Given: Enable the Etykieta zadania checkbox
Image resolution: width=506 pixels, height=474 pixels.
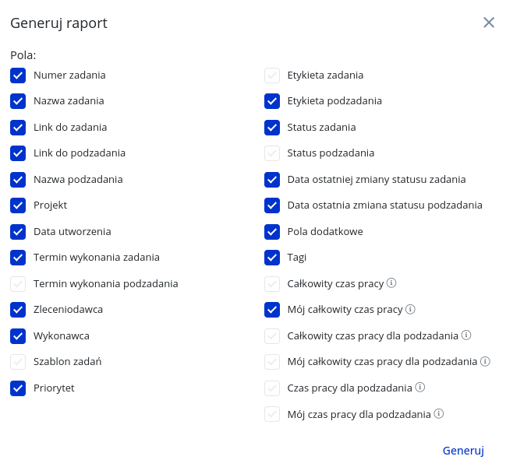Looking at the screenshot, I should [x=272, y=75].
